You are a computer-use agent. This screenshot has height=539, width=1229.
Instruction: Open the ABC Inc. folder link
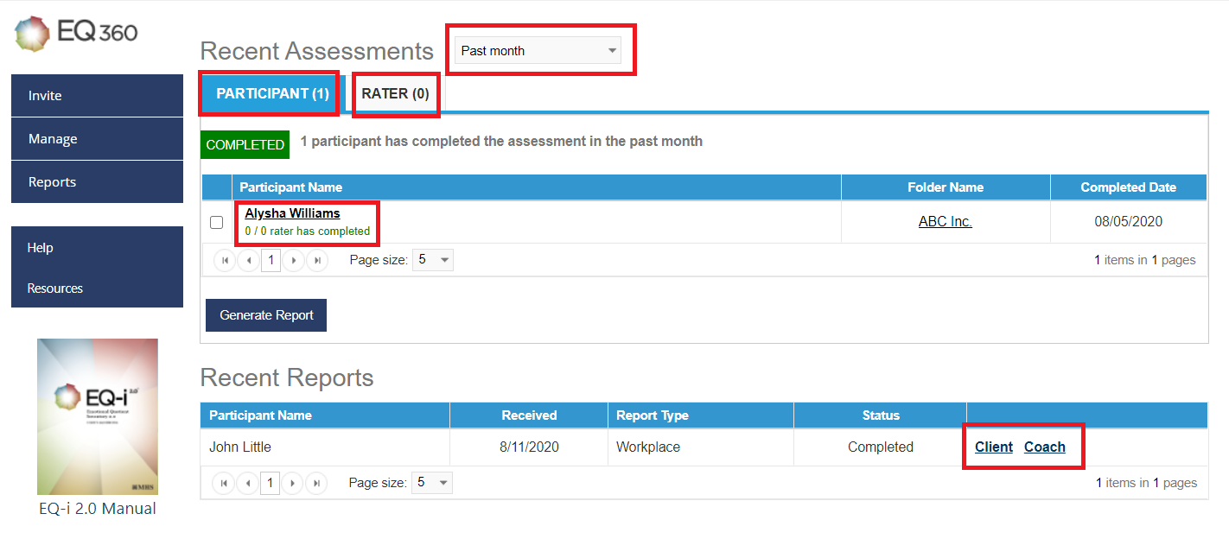(x=946, y=222)
